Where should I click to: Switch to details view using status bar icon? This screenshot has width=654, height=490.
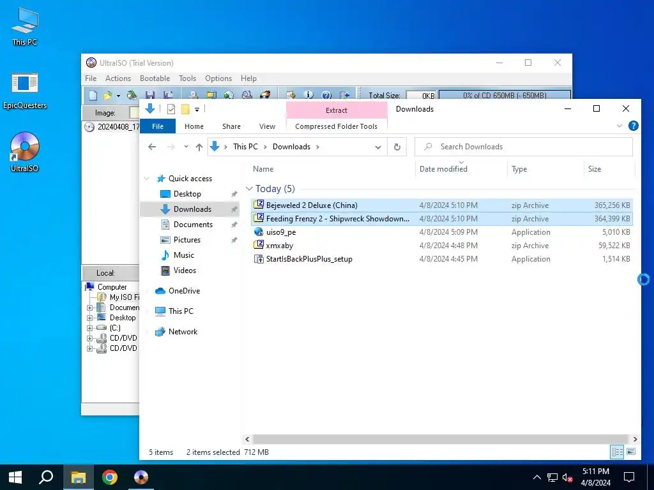(x=618, y=452)
